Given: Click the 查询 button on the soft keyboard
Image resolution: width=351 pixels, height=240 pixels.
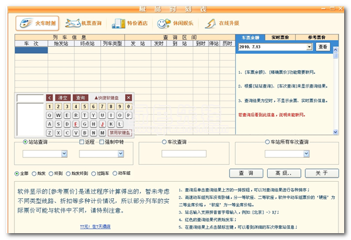Looking at the screenshot, I should point(81,97).
